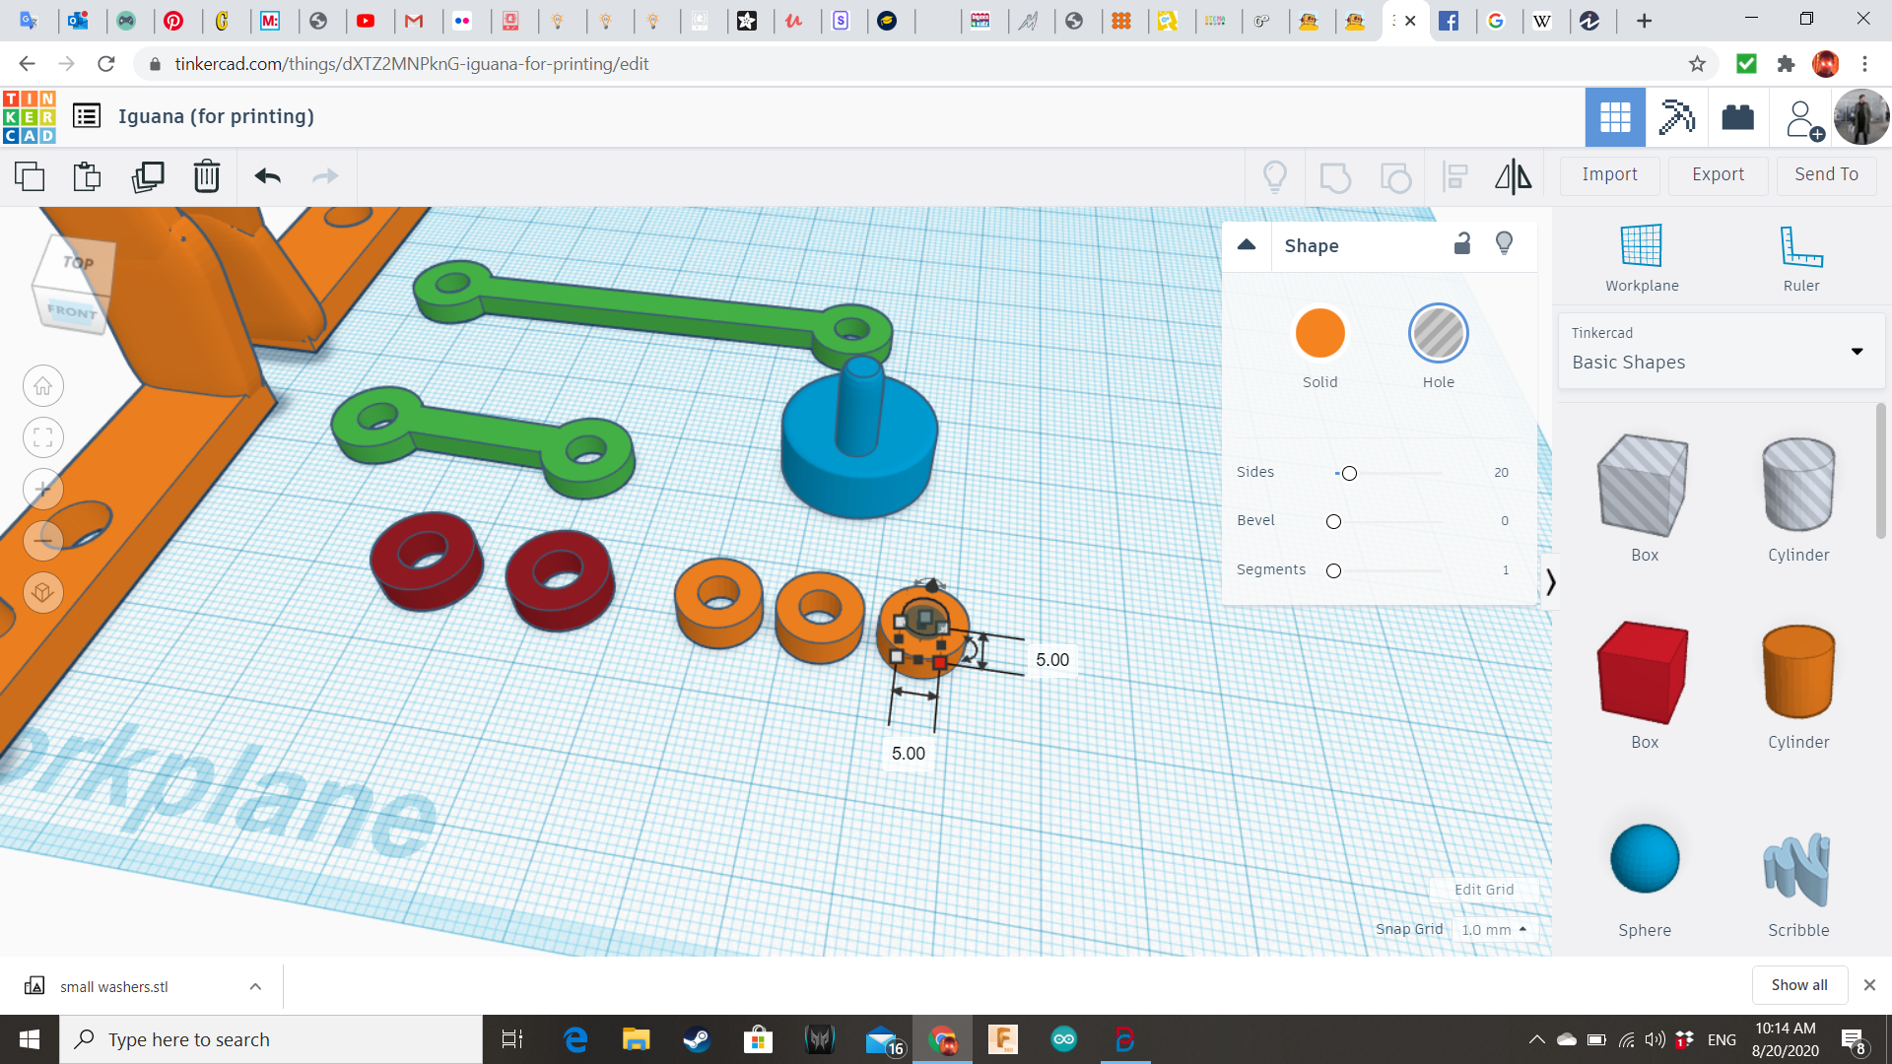Set shape to Hole
The image size is (1892, 1064).
coord(1438,334)
